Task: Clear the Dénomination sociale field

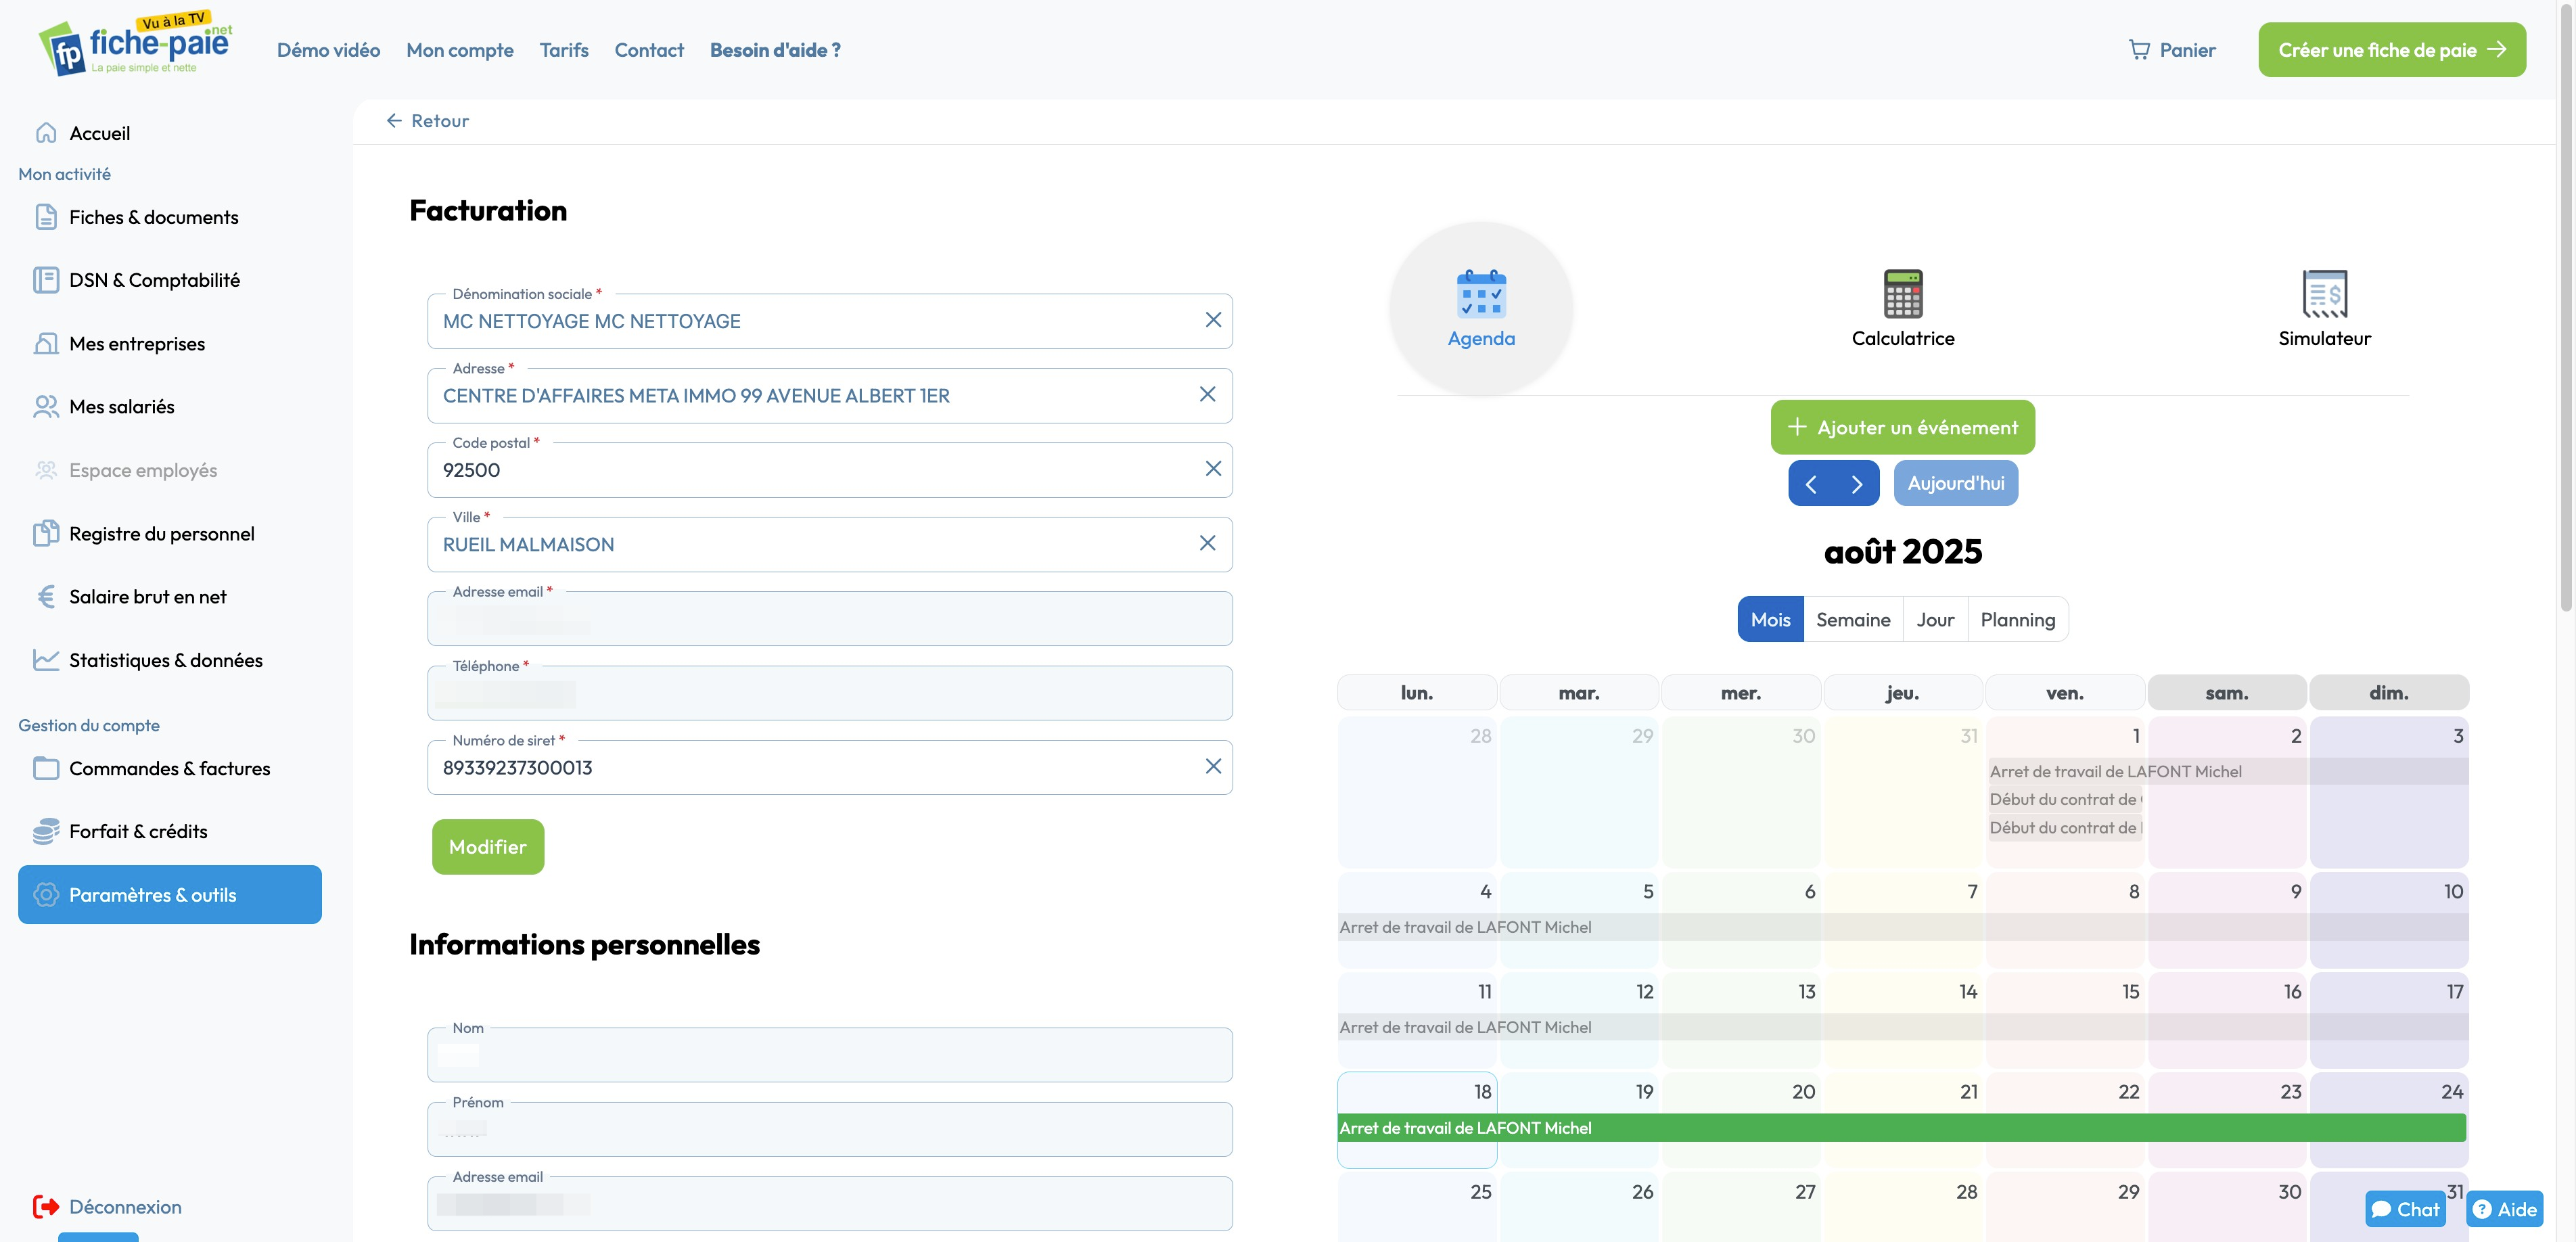Action: pos(1212,320)
